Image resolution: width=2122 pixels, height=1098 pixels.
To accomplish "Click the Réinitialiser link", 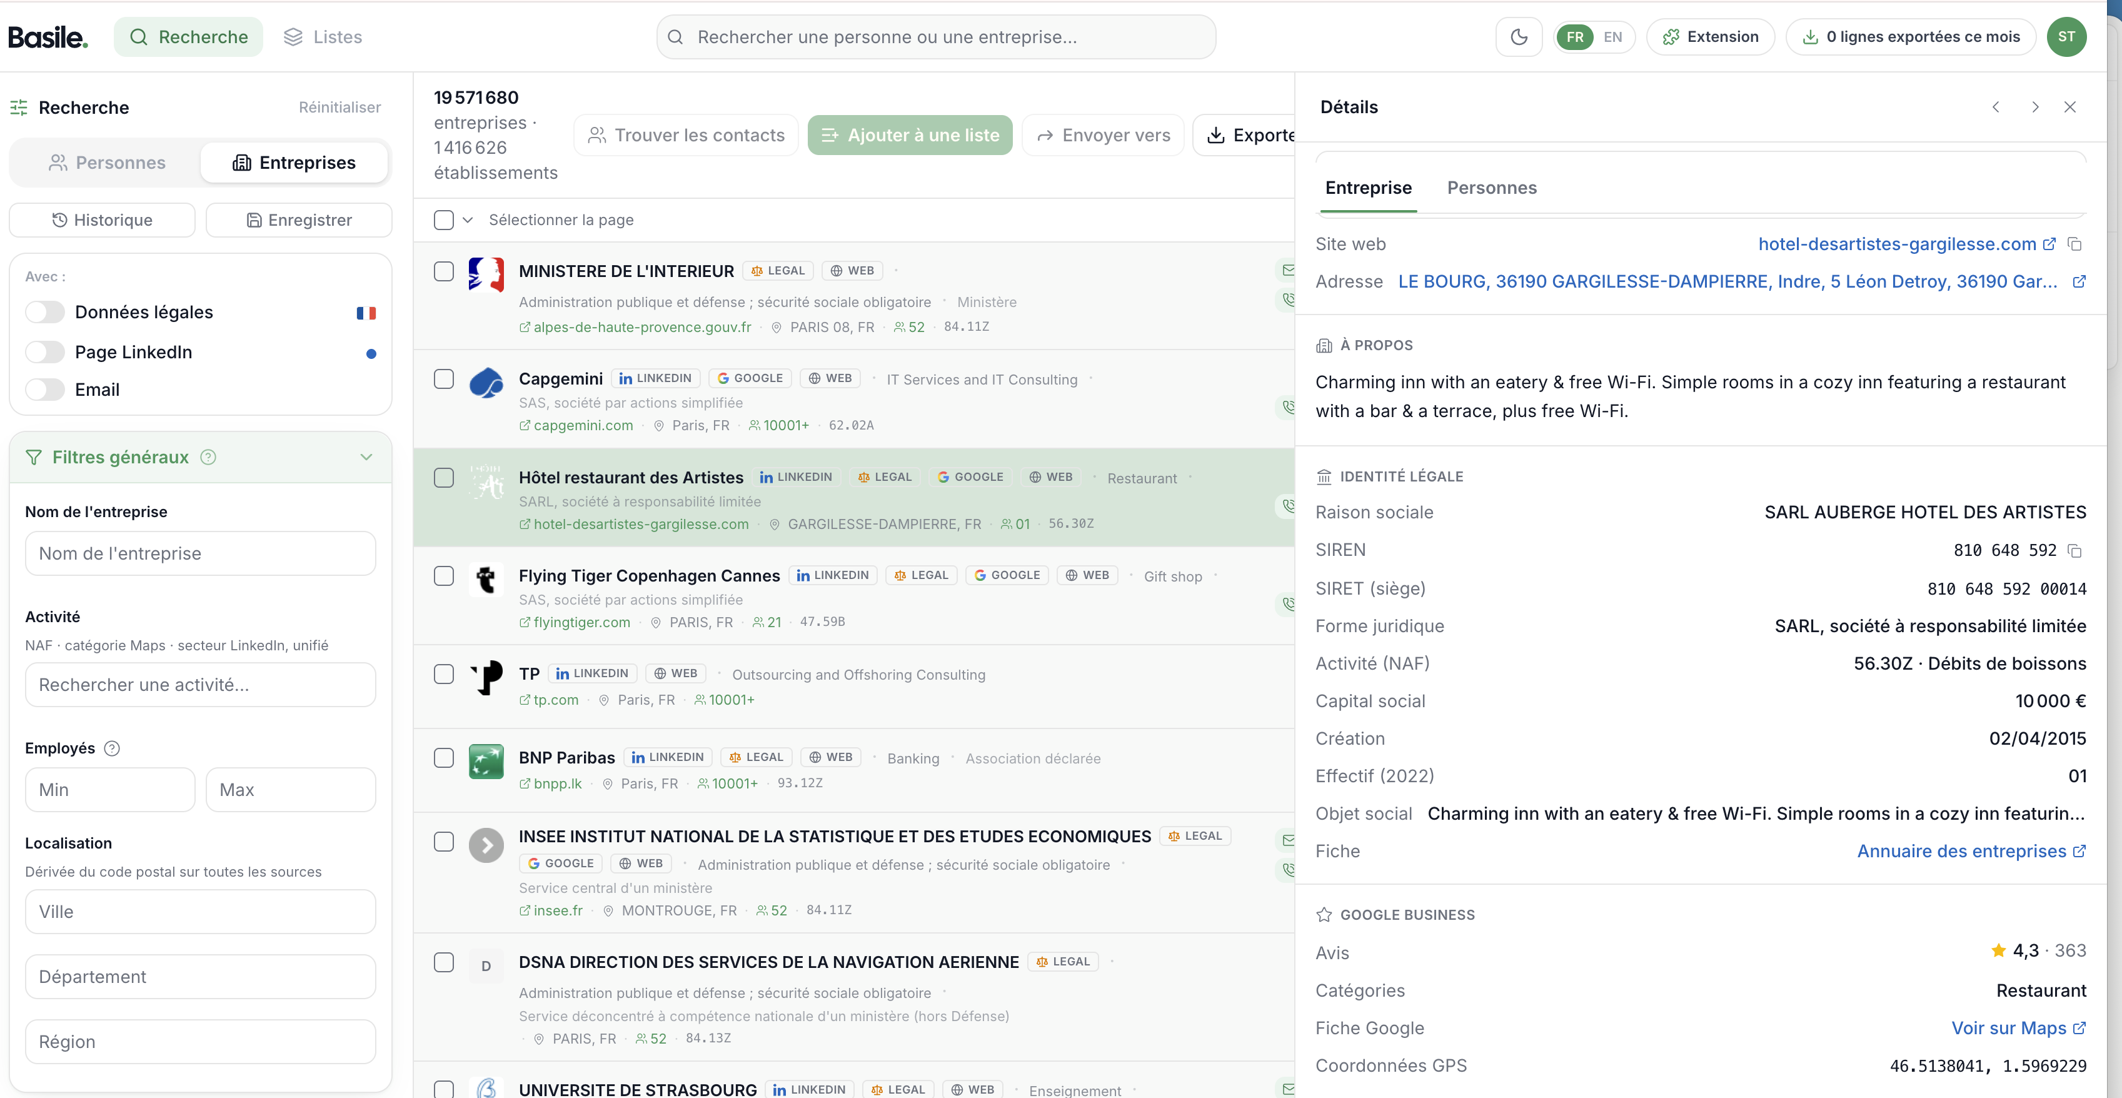I will click(339, 108).
